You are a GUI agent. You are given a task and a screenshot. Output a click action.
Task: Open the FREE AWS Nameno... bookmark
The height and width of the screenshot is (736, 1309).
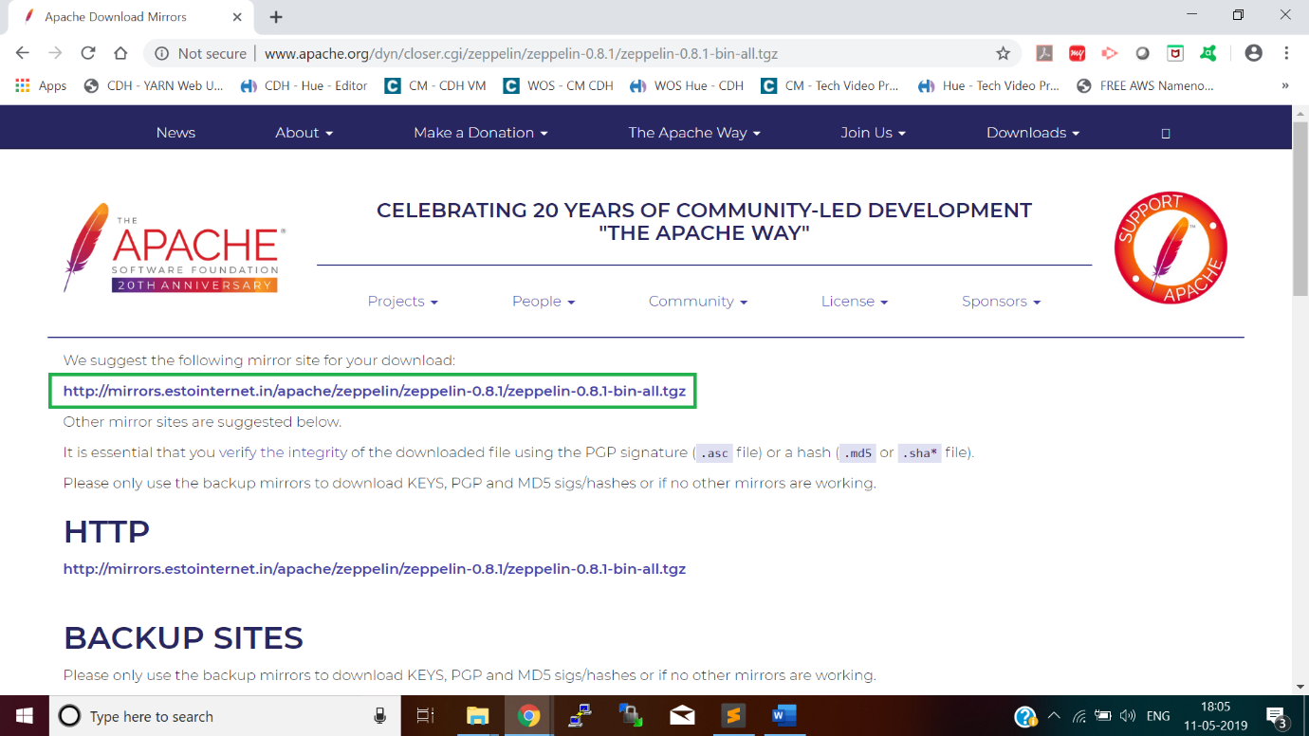[1145, 85]
